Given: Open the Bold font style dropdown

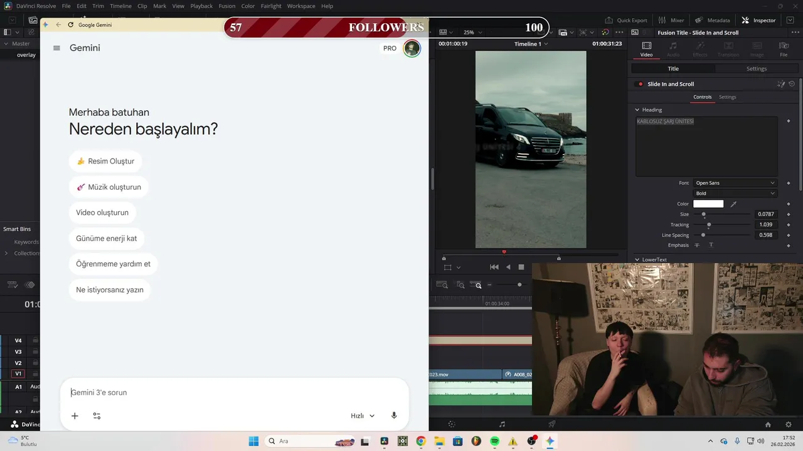Looking at the screenshot, I should coord(735,194).
